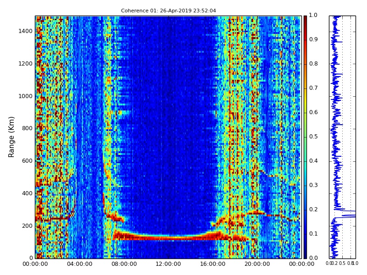Image resolution: width=367 pixels, height=275 pixels.
Task: Click the 0.5 colorbar tick label
Action: pos(313,137)
